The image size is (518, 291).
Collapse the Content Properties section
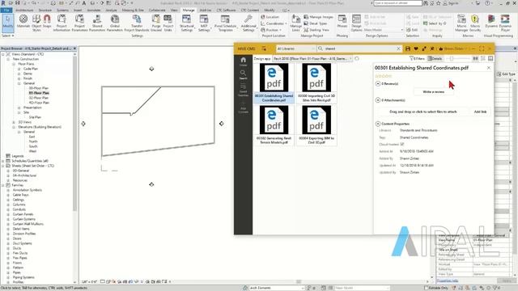(378, 124)
